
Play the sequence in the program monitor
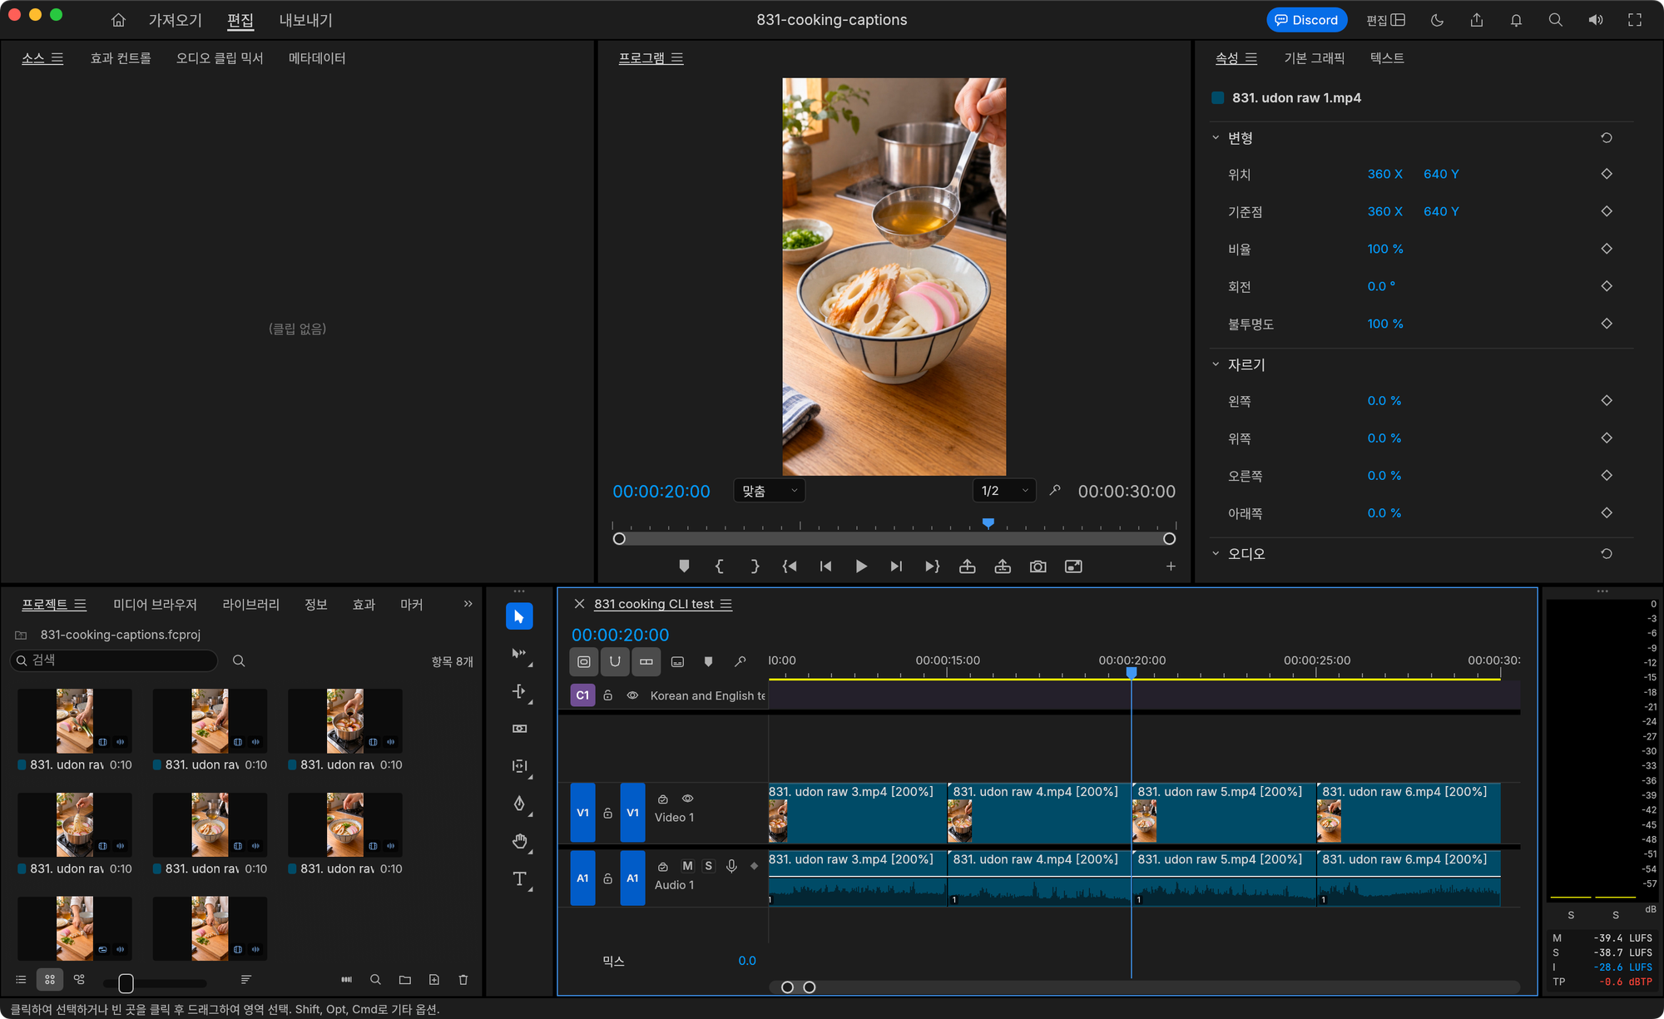861,566
